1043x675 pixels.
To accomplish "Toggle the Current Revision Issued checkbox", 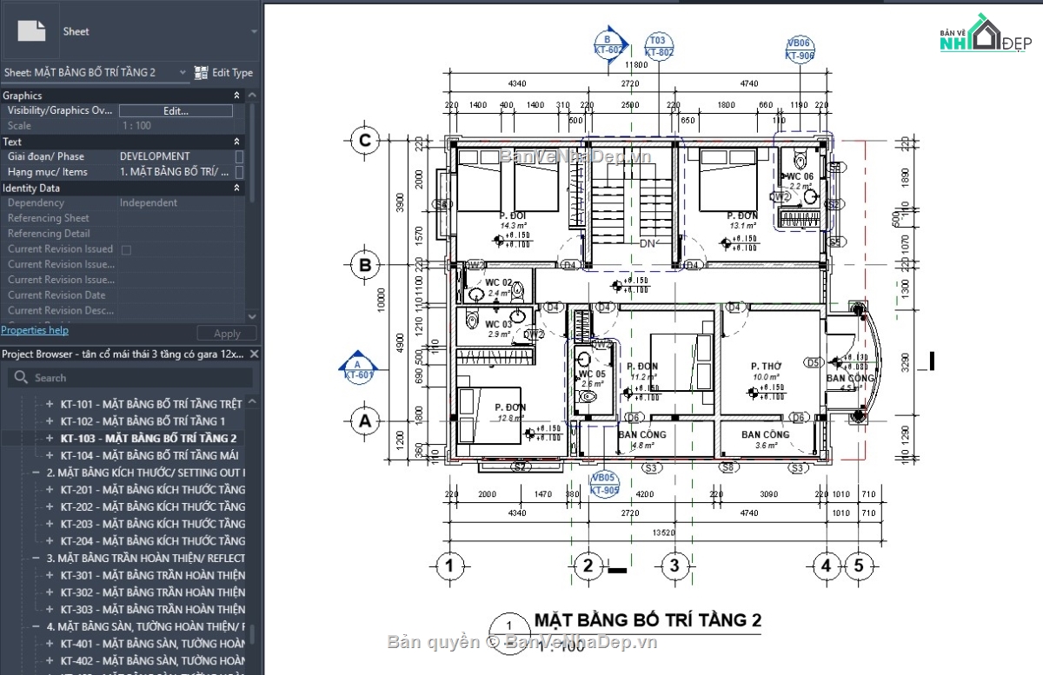I will (x=126, y=249).
